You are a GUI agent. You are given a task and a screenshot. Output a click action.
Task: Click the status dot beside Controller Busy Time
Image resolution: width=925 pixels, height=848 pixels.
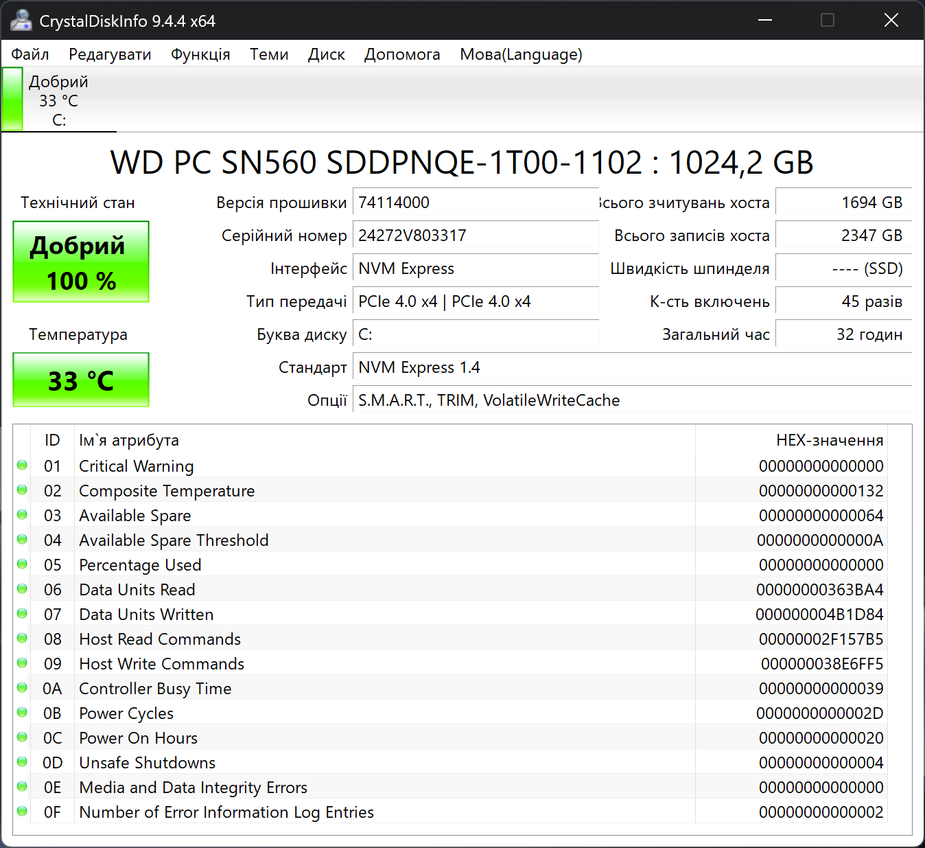[22, 688]
